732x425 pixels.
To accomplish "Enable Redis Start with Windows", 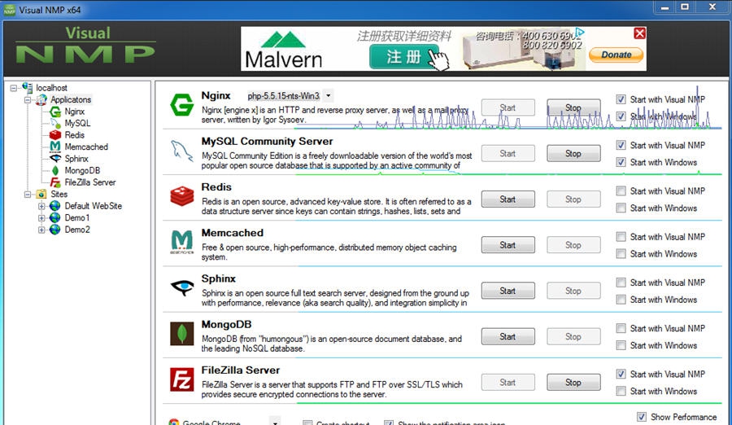I will [621, 208].
